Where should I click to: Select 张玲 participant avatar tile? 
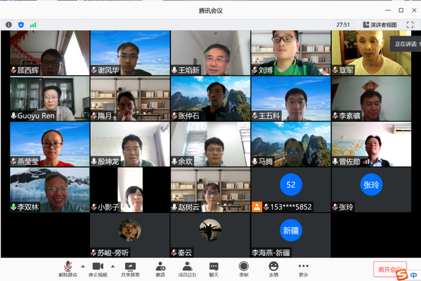[x=371, y=190]
